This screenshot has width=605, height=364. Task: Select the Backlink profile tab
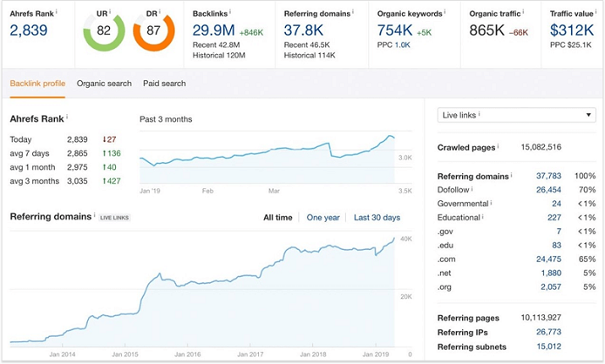(x=37, y=84)
